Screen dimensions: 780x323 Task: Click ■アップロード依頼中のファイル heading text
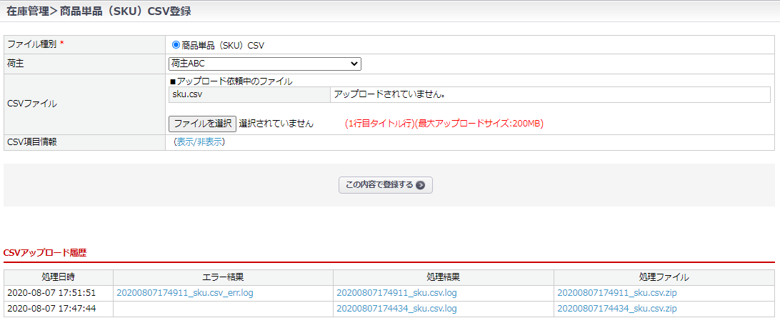coord(231,81)
